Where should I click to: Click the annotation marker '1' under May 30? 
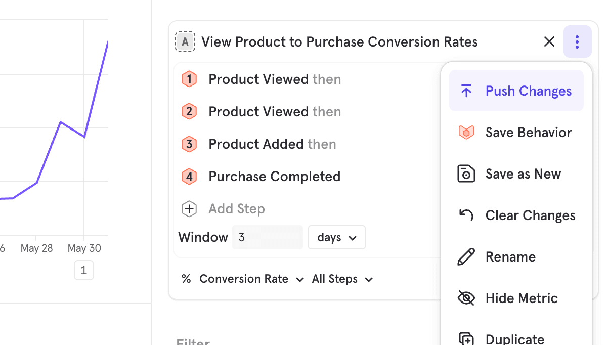point(84,271)
